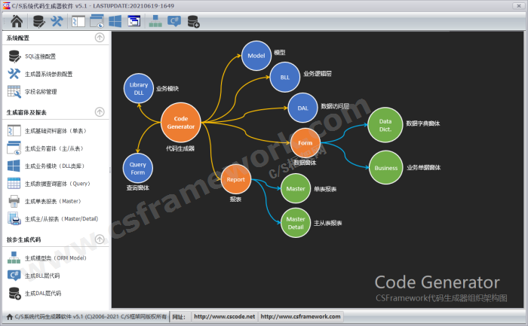The image size is (528, 326).
Task: Open SQL connection via toolbar database icon
Action: (37, 21)
